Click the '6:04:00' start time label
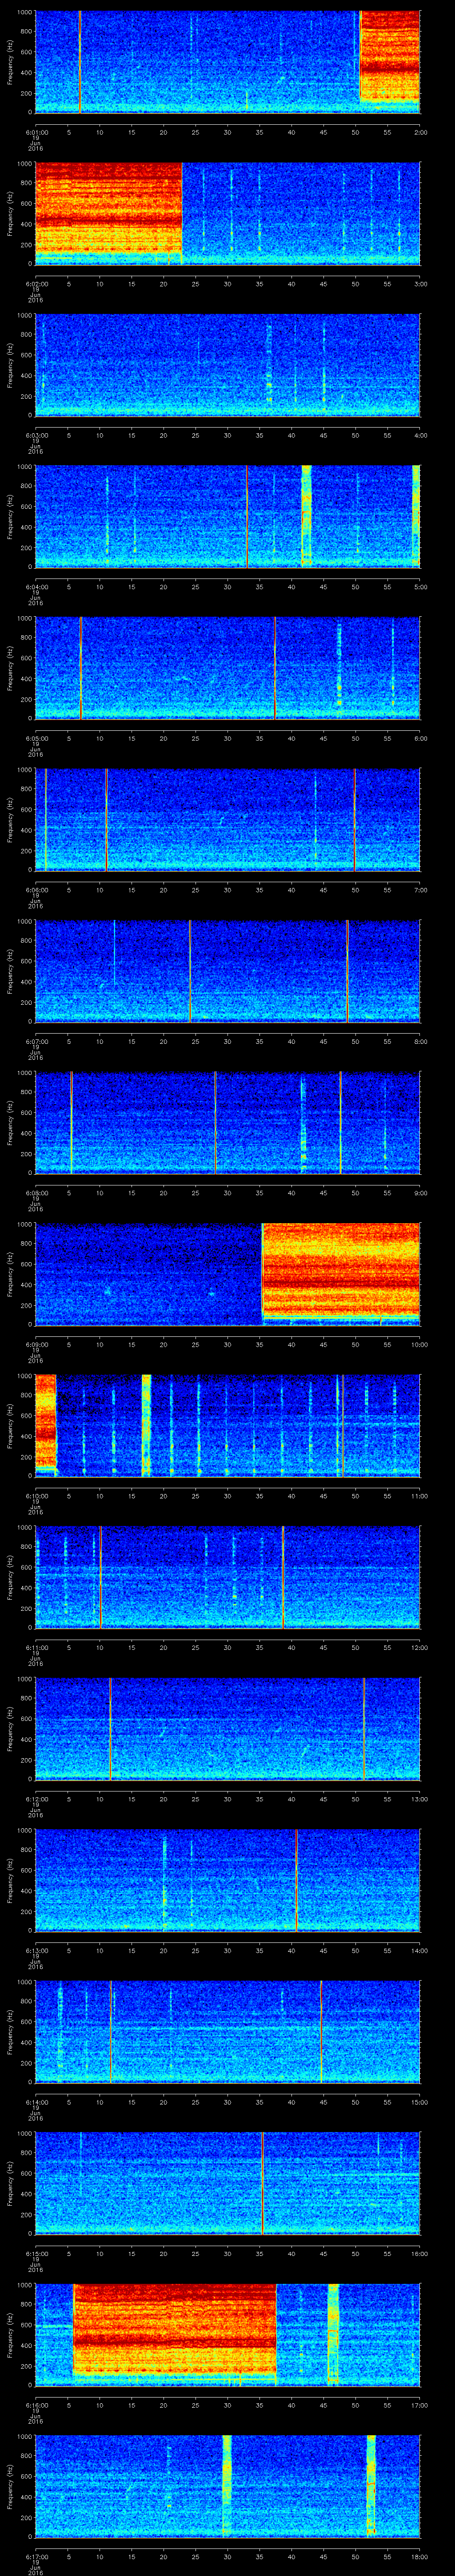This screenshot has width=455, height=2576. [x=36, y=587]
